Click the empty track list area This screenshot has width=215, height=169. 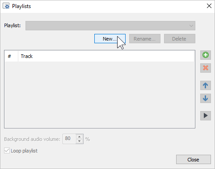pos(100,95)
